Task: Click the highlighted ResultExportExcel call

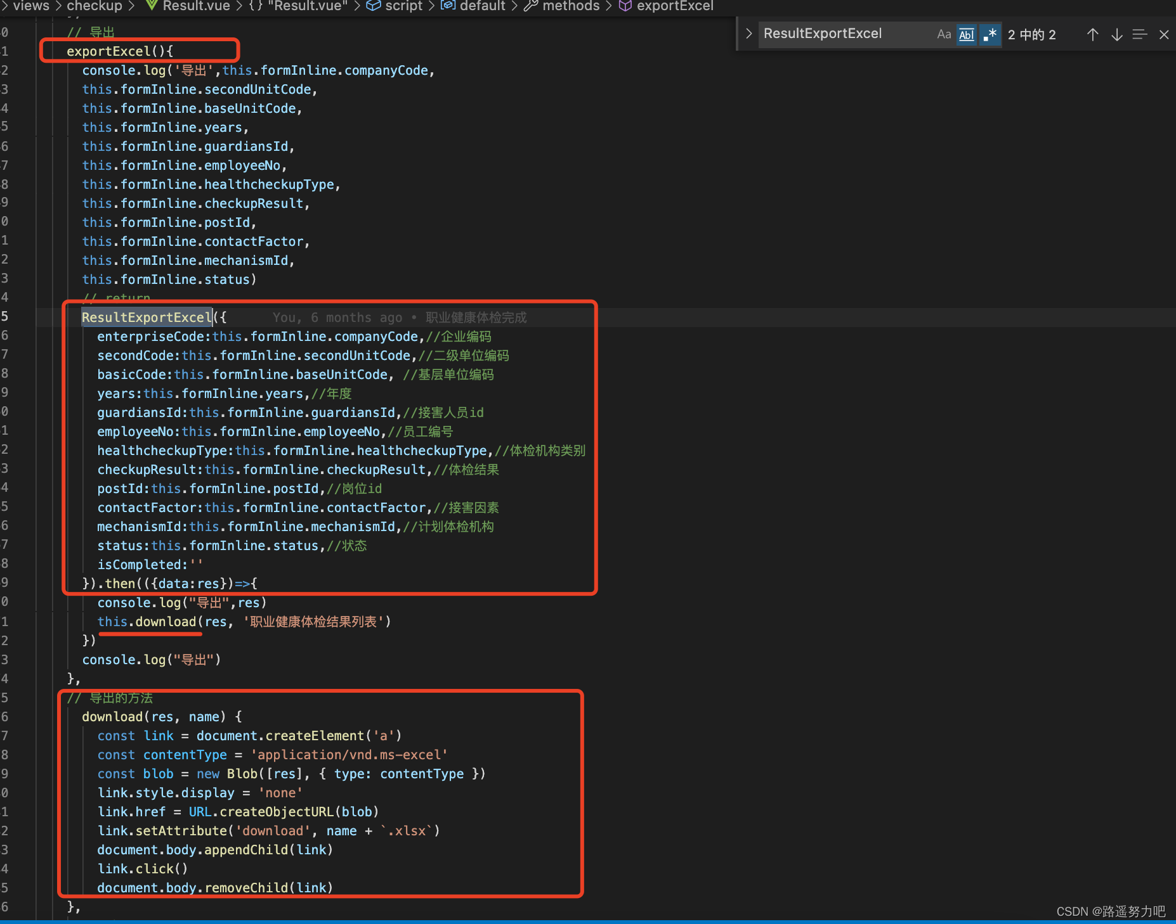Action: tap(147, 318)
